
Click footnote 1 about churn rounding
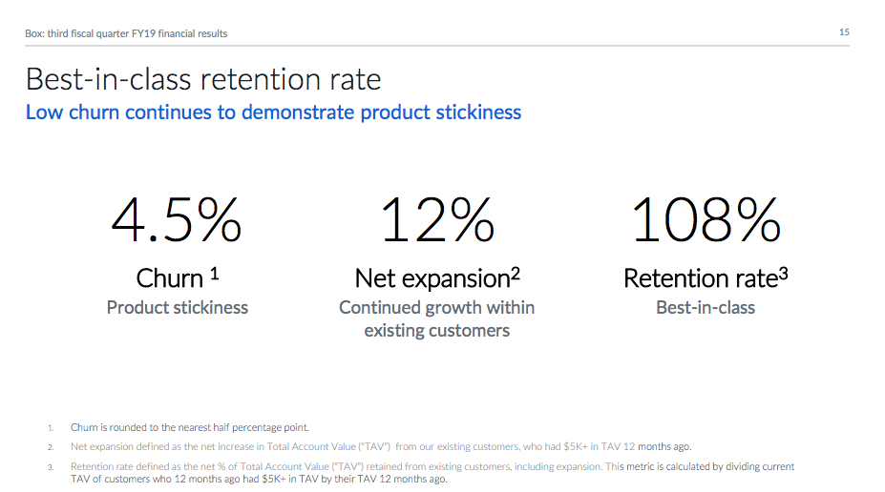[x=190, y=427]
